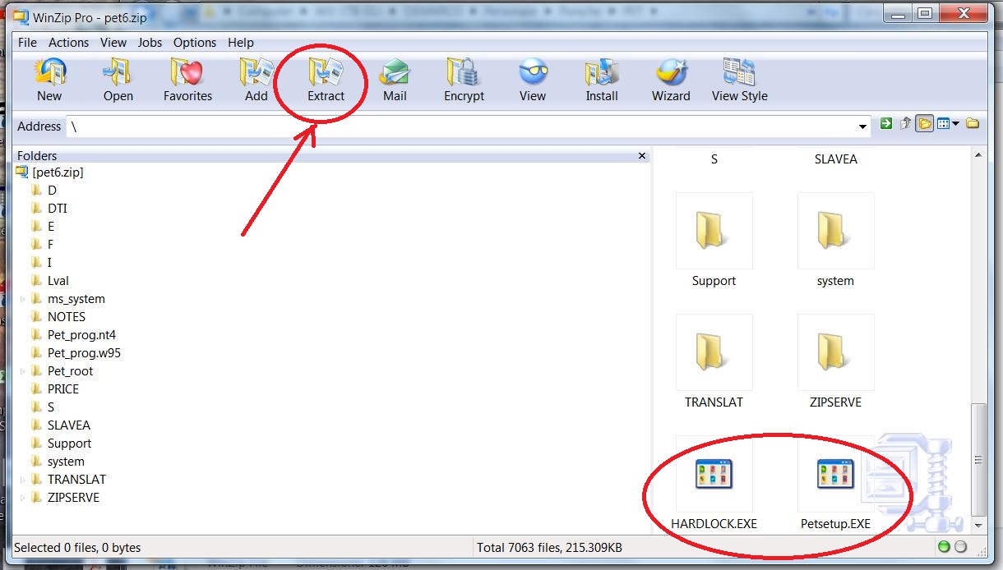The image size is (1003, 570).
Task: Open the File menu
Action: point(27,43)
